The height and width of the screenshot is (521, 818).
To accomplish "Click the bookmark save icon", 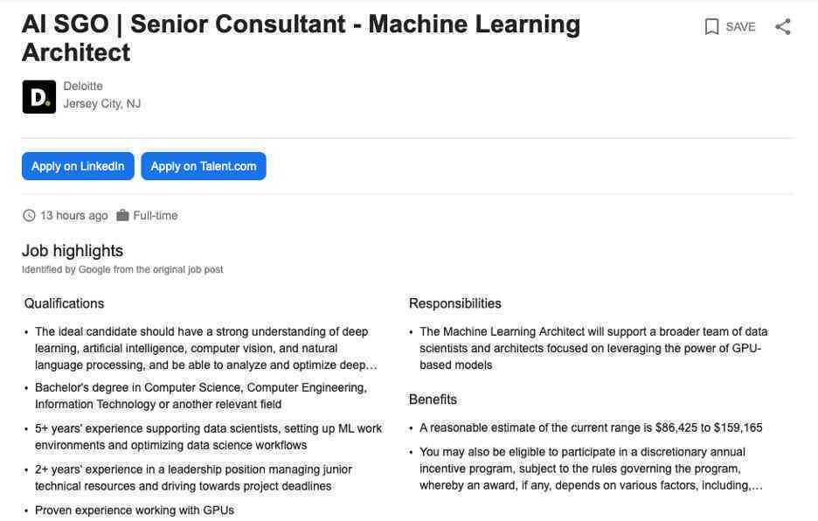I will tap(711, 26).
